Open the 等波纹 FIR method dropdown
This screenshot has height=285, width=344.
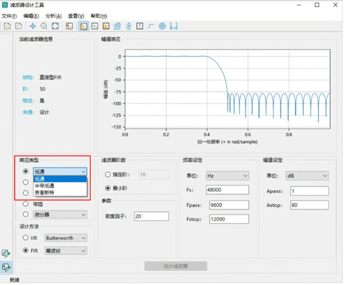pos(65,251)
